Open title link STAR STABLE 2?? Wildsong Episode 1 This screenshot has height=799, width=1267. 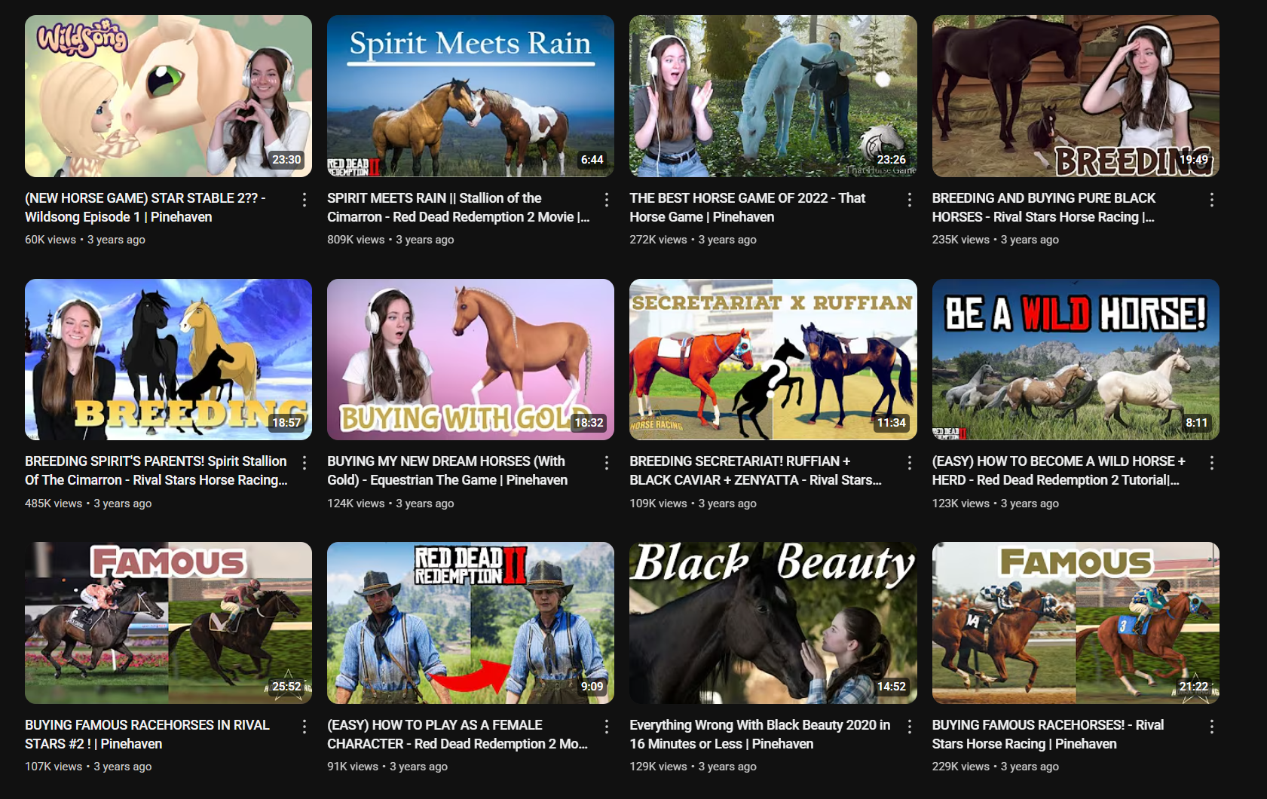pos(145,207)
